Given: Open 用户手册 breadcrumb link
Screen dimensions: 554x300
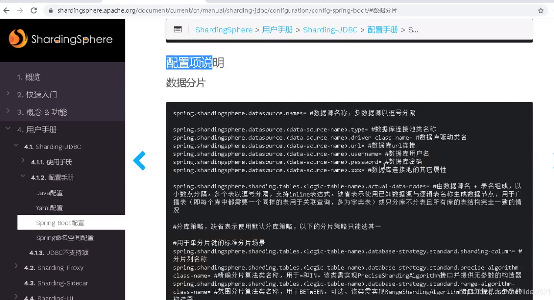Looking at the screenshot, I should [277, 30].
